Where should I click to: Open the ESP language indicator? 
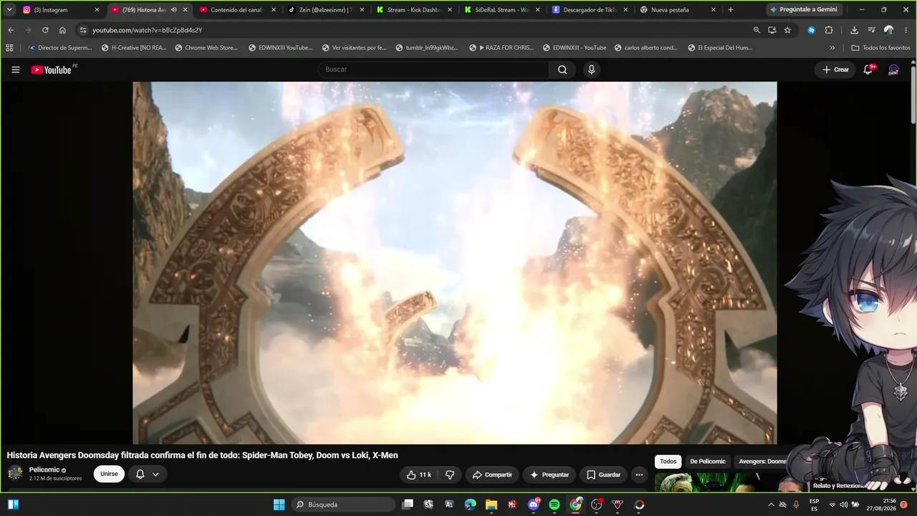(814, 505)
